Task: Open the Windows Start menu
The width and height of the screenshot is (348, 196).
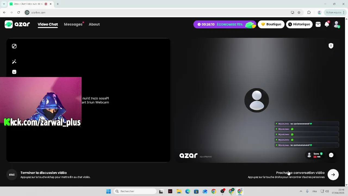Action: point(108,191)
